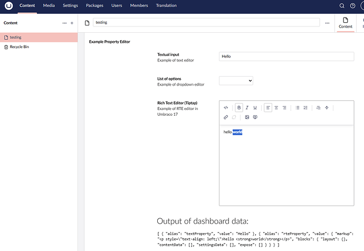Open source code view in editor toolbar
364x251 pixels.
click(x=226, y=107)
